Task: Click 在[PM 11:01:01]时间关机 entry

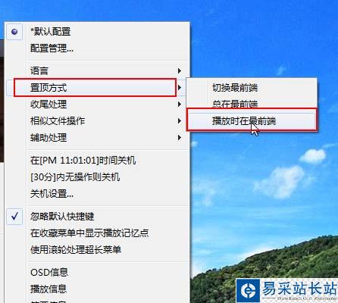Action: click(83, 161)
